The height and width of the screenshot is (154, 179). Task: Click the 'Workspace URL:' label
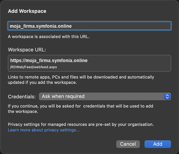click(x=27, y=50)
